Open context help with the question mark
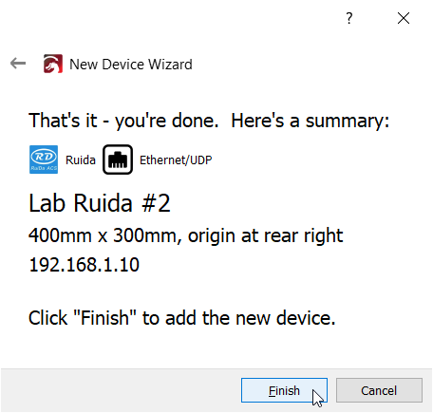This screenshot has height=413, width=433. [349, 18]
